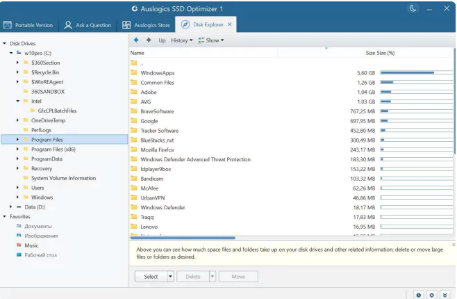Image resolution: width=457 pixels, height=299 pixels.
Task: Click the Bandicam folder icon
Action: point(134,179)
